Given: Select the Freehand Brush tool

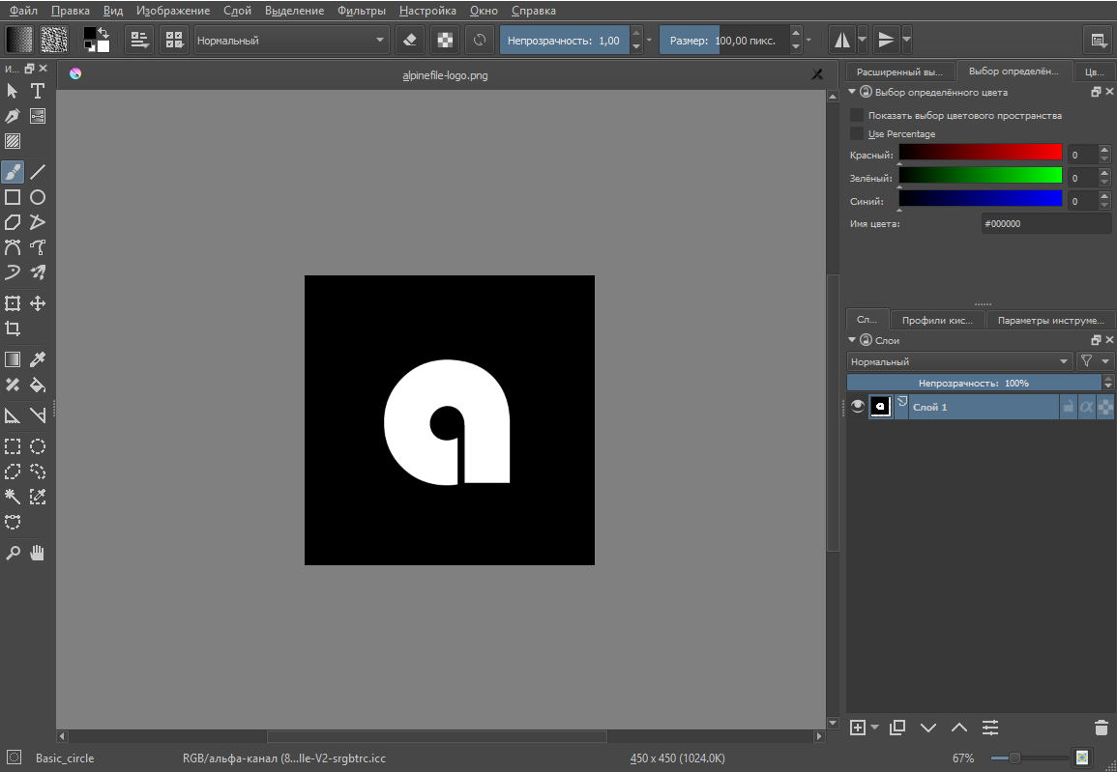Looking at the screenshot, I should pyautogui.click(x=13, y=171).
